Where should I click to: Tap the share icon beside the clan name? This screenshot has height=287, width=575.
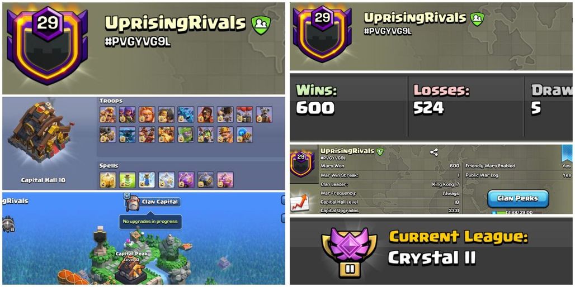coord(434,152)
